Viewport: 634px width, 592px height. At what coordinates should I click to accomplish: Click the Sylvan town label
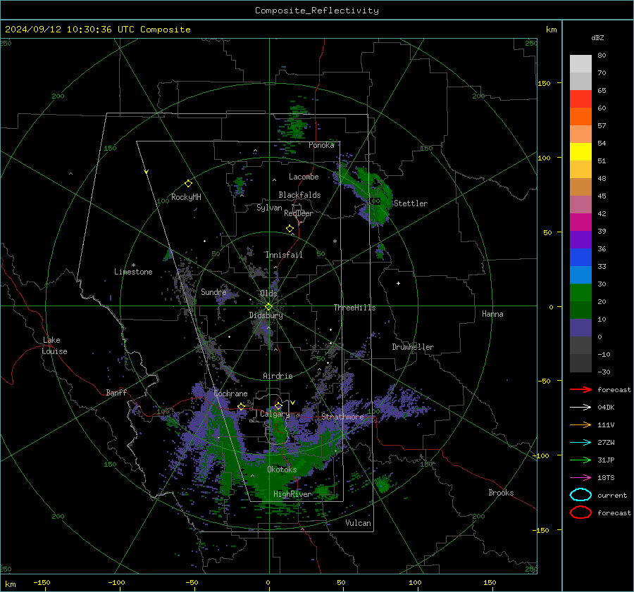(269, 208)
